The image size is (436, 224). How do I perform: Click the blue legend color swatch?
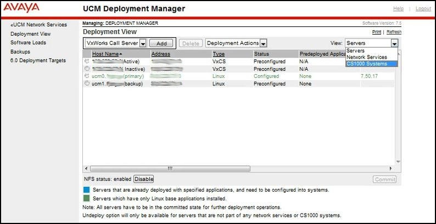point(86,190)
